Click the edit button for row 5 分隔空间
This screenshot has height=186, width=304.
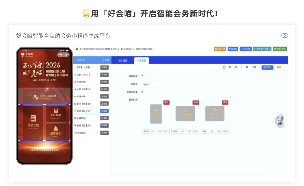pos(104,97)
